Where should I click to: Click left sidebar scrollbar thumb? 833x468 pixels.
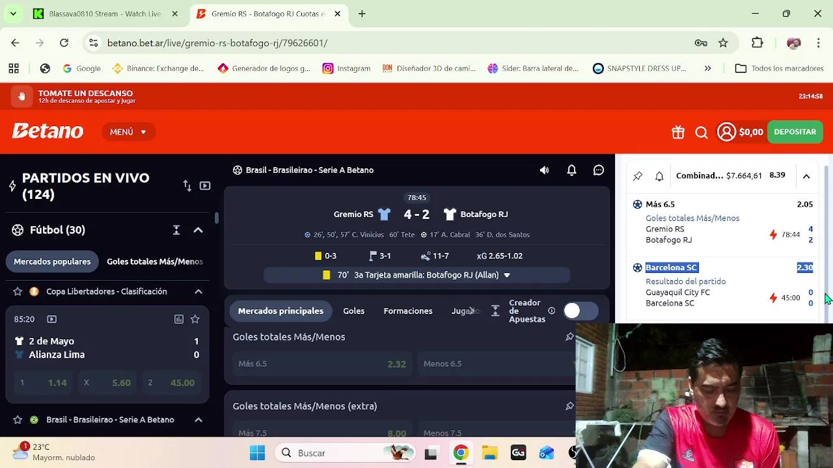(217, 218)
